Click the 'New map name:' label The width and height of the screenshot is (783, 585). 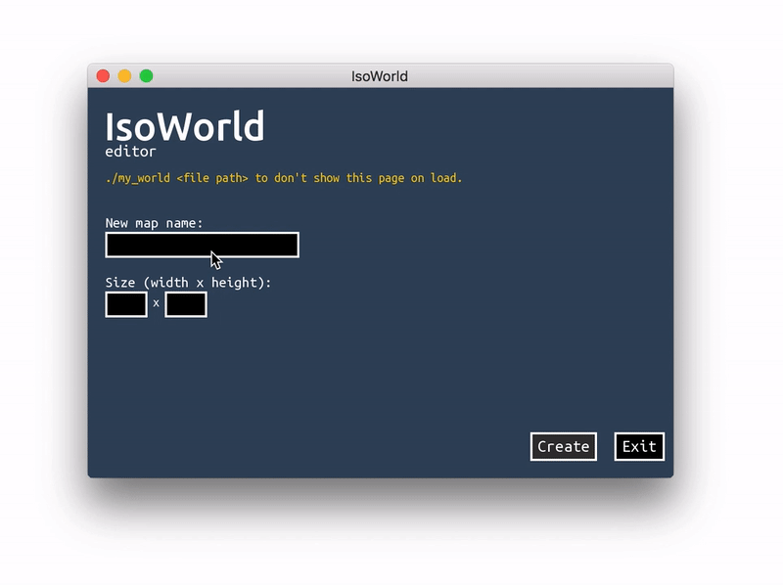pyautogui.click(x=154, y=223)
